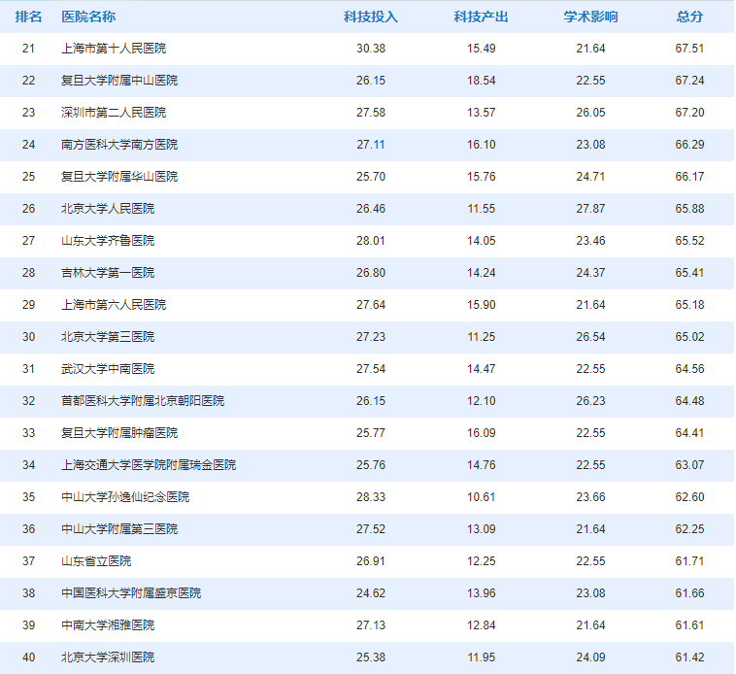Click total score 64.56
The width and height of the screenshot is (736, 674).
click(x=690, y=369)
